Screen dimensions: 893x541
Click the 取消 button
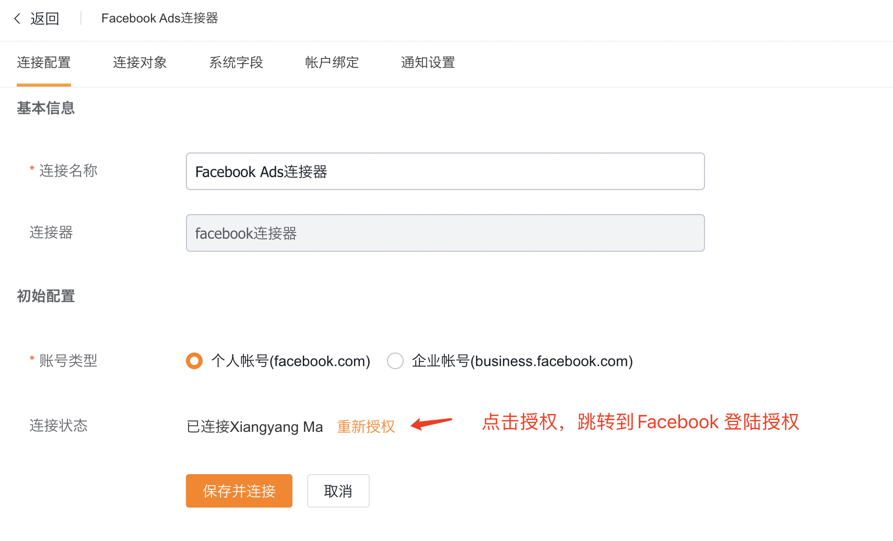(338, 491)
